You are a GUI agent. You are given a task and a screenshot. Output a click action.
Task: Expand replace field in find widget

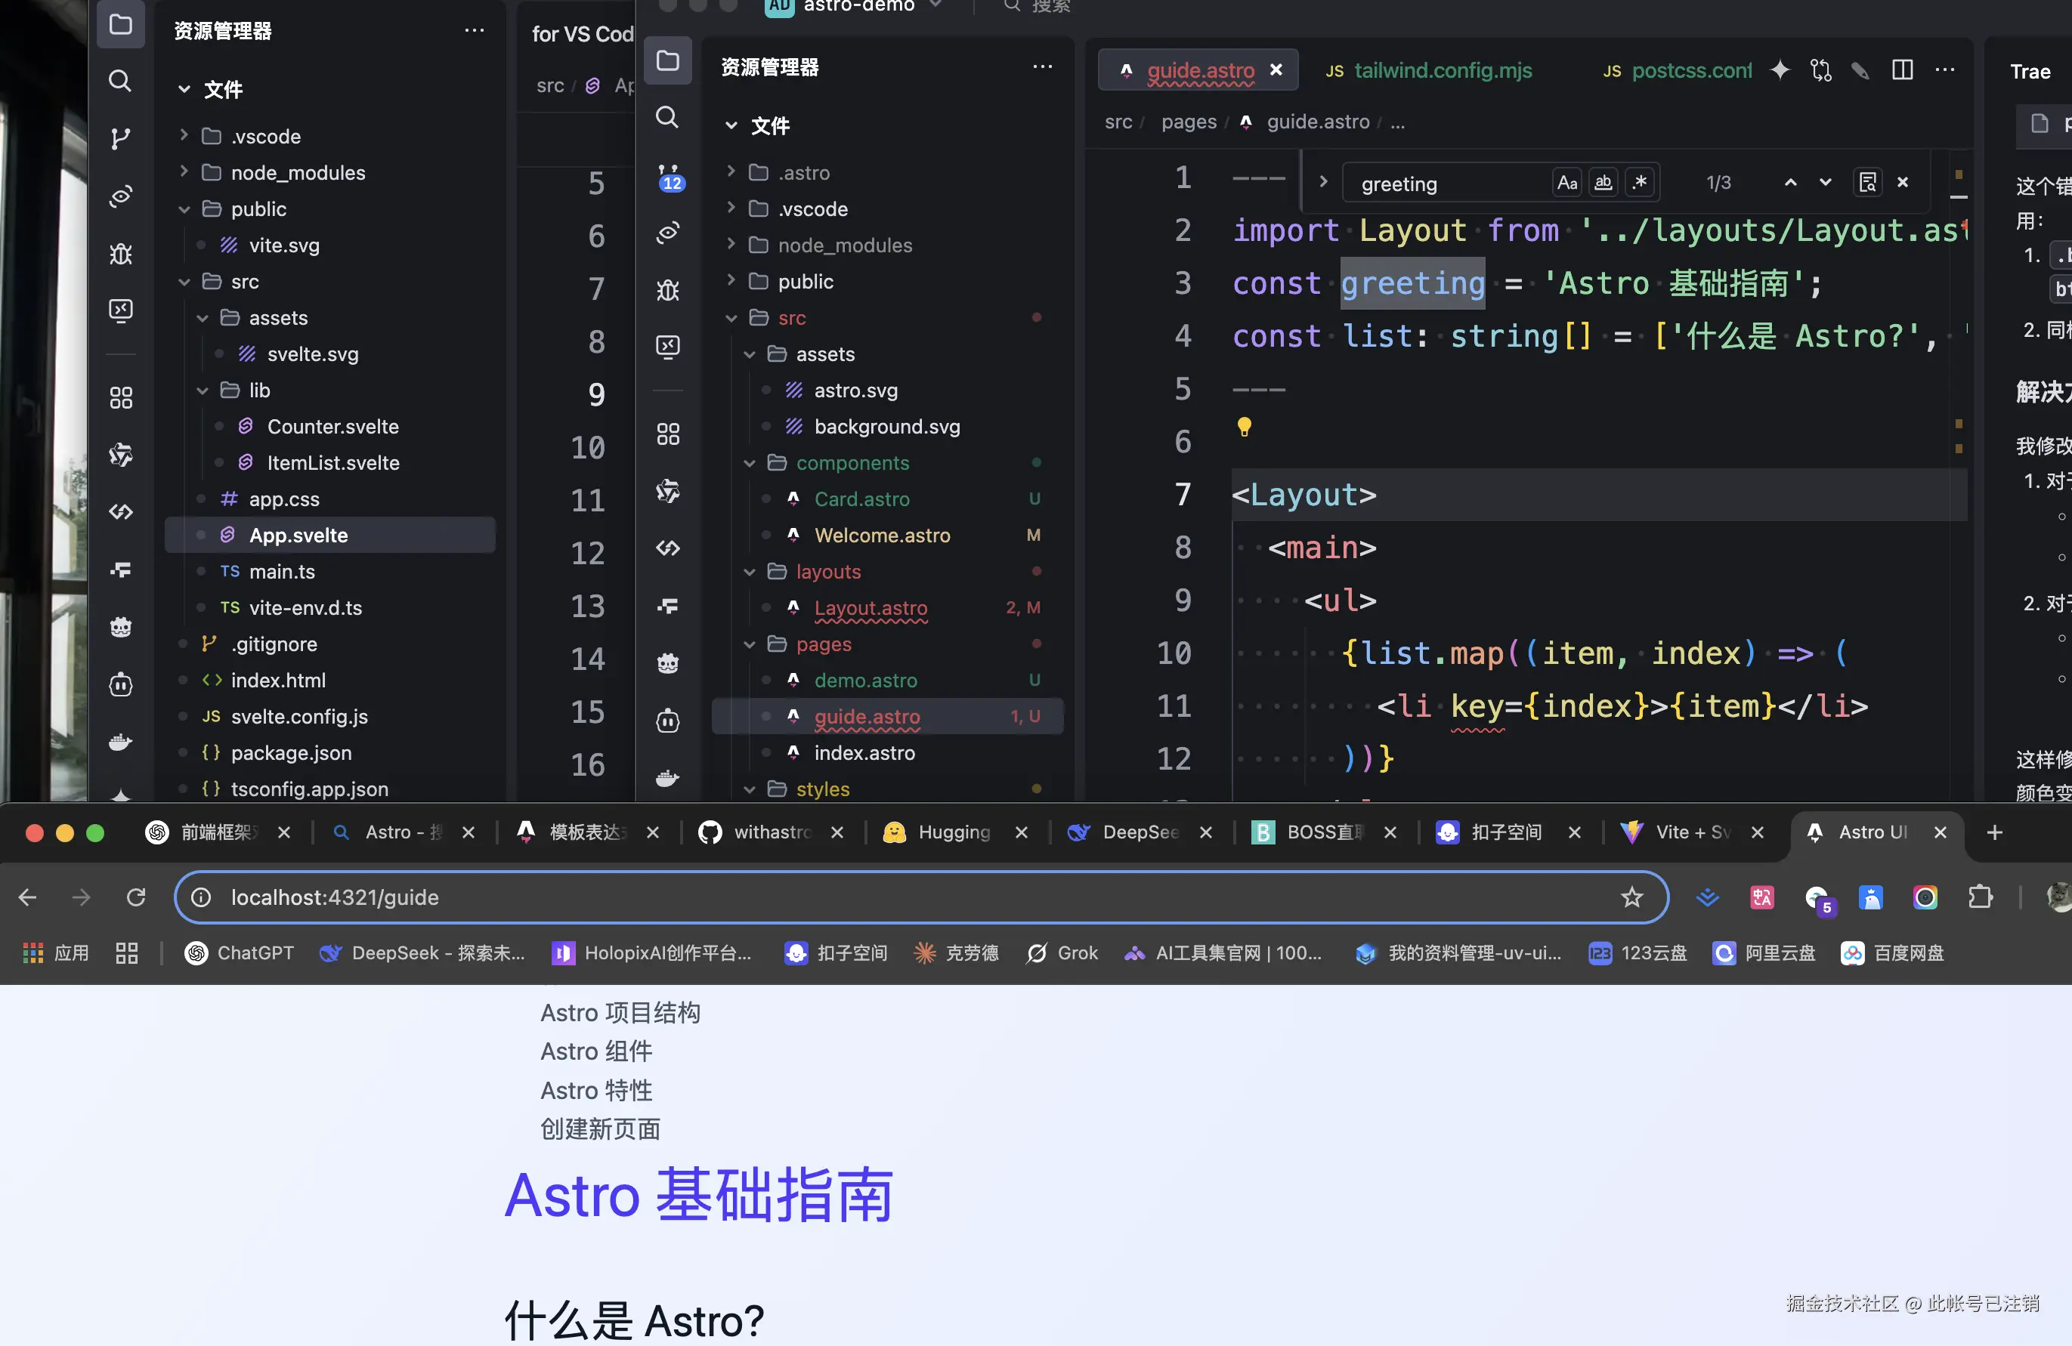(1323, 182)
